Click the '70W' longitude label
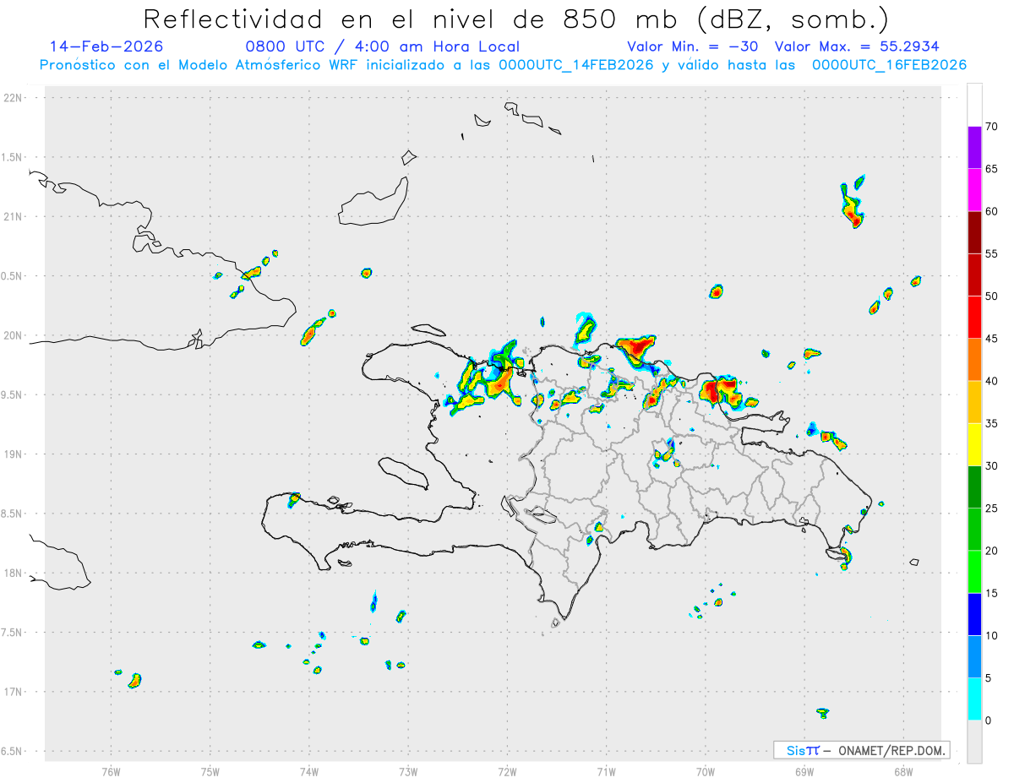 [x=706, y=771]
